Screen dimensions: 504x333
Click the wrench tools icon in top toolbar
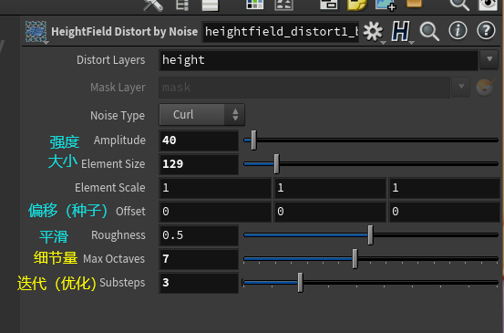(153, 5)
